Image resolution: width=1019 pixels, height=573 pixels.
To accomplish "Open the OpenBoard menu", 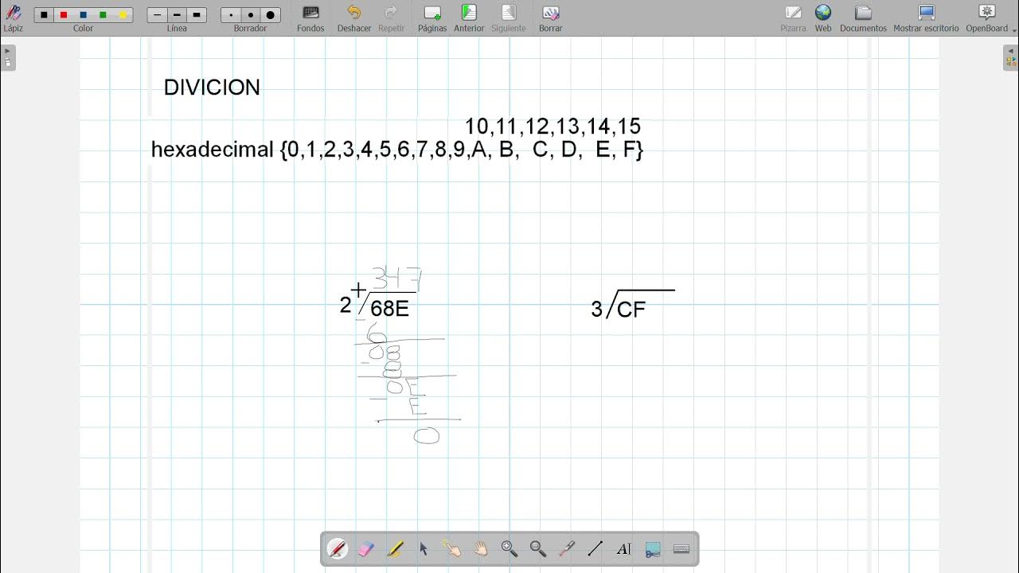I will coord(987,18).
